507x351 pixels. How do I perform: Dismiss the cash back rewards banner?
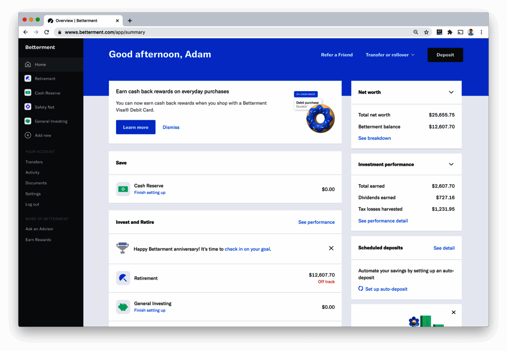170,127
